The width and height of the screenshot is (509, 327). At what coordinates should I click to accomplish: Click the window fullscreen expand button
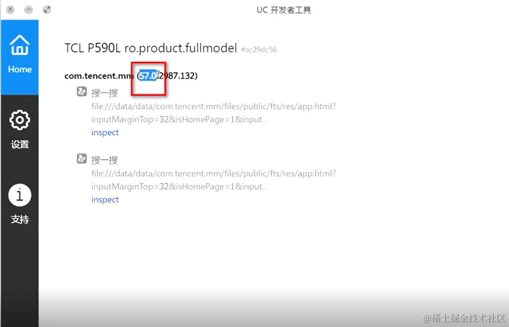point(47,10)
